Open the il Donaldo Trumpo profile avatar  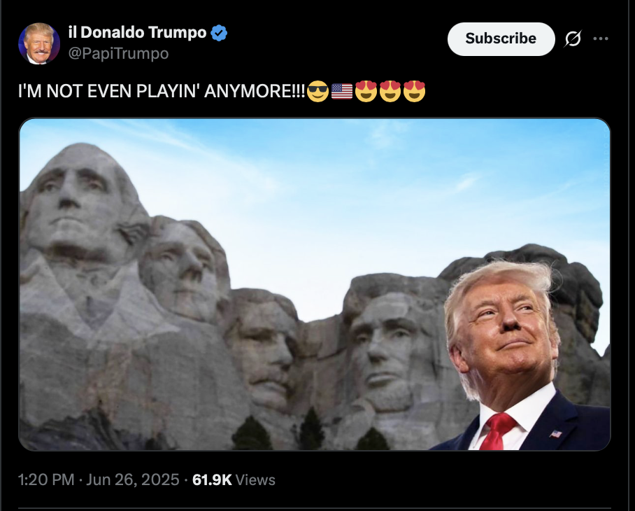click(39, 43)
